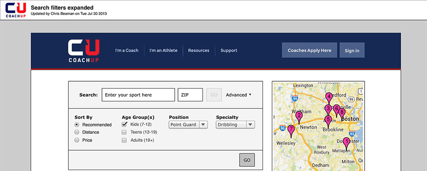The height and width of the screenshot is (171, 427).
Task: Choose Distance sort option
Action: pos(77,132)
